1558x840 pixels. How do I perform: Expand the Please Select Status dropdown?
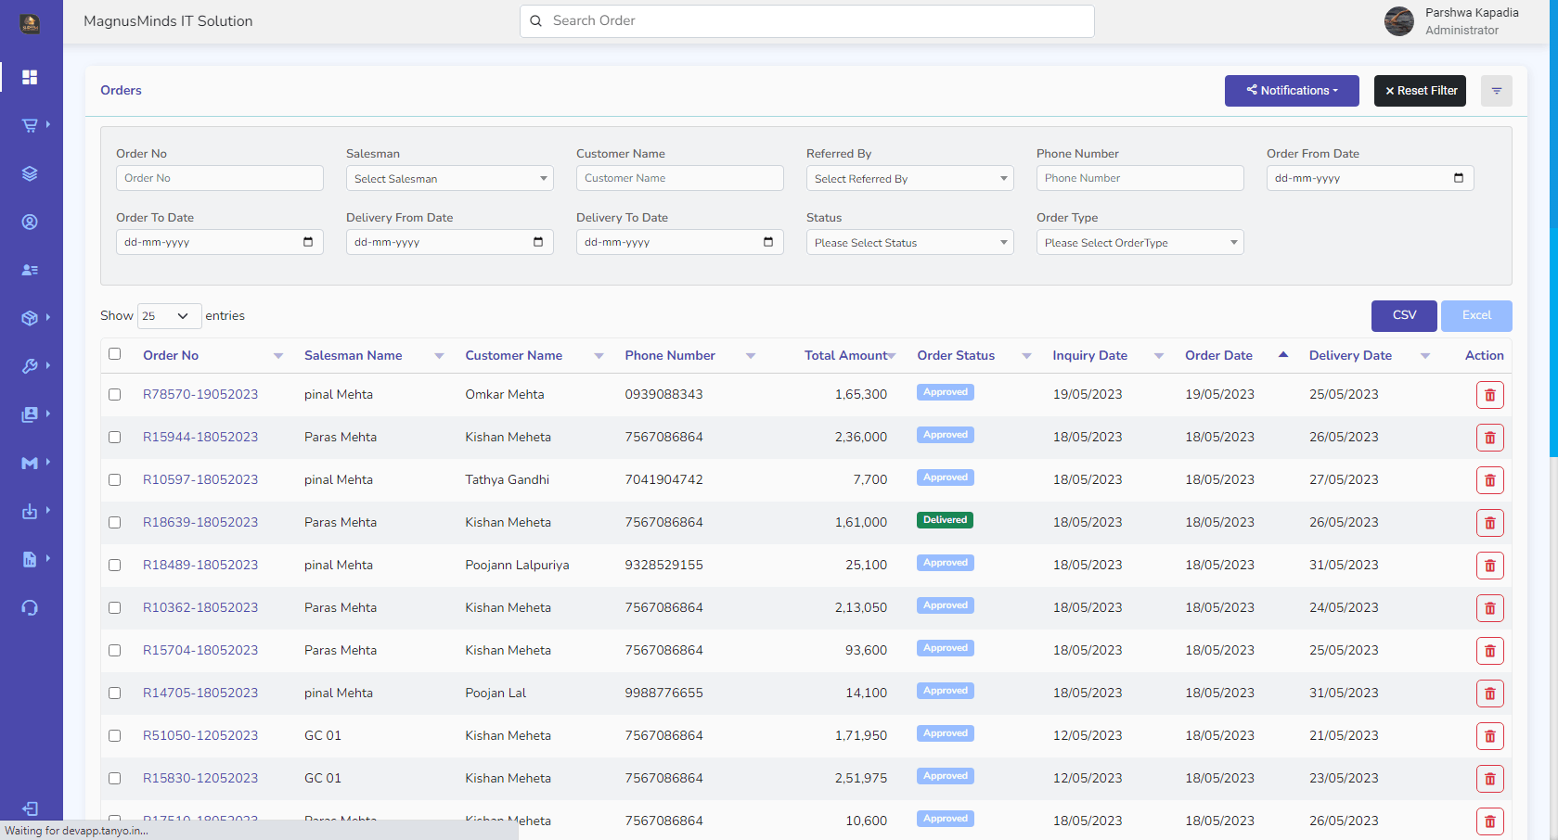click(909, 242)
